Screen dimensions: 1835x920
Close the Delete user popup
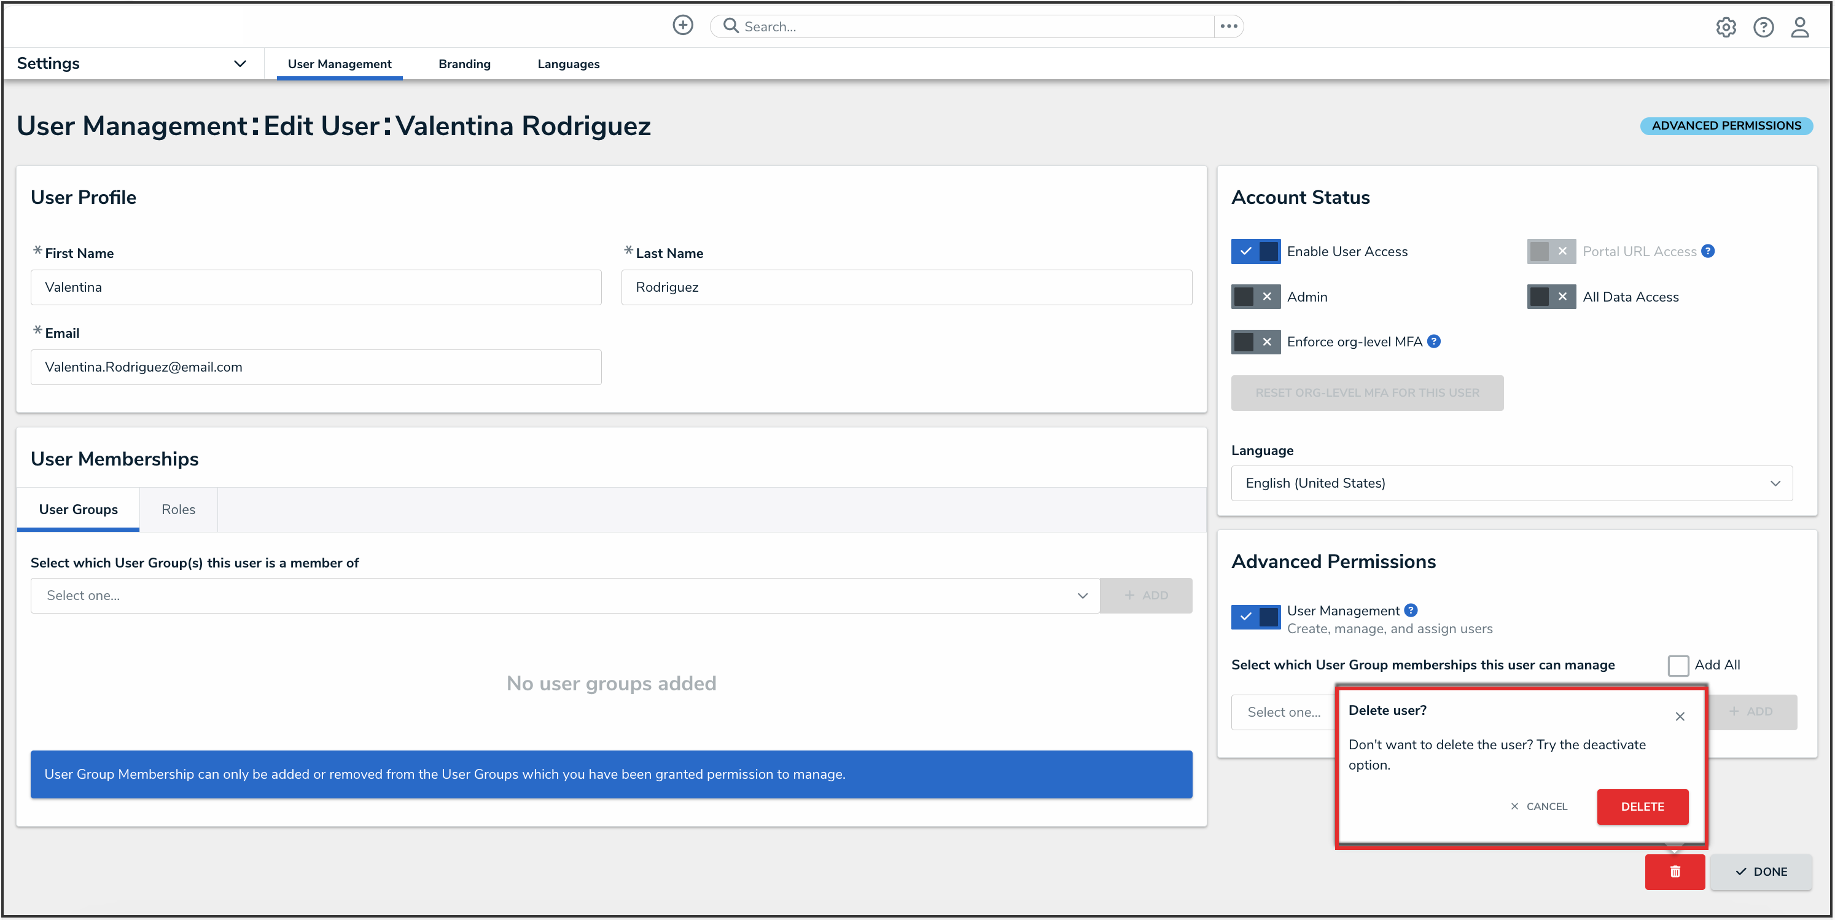click(x=1680, y=716)
